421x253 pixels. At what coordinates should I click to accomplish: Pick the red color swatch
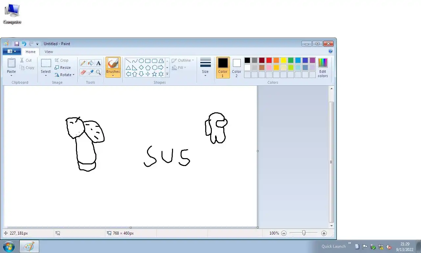269,60
